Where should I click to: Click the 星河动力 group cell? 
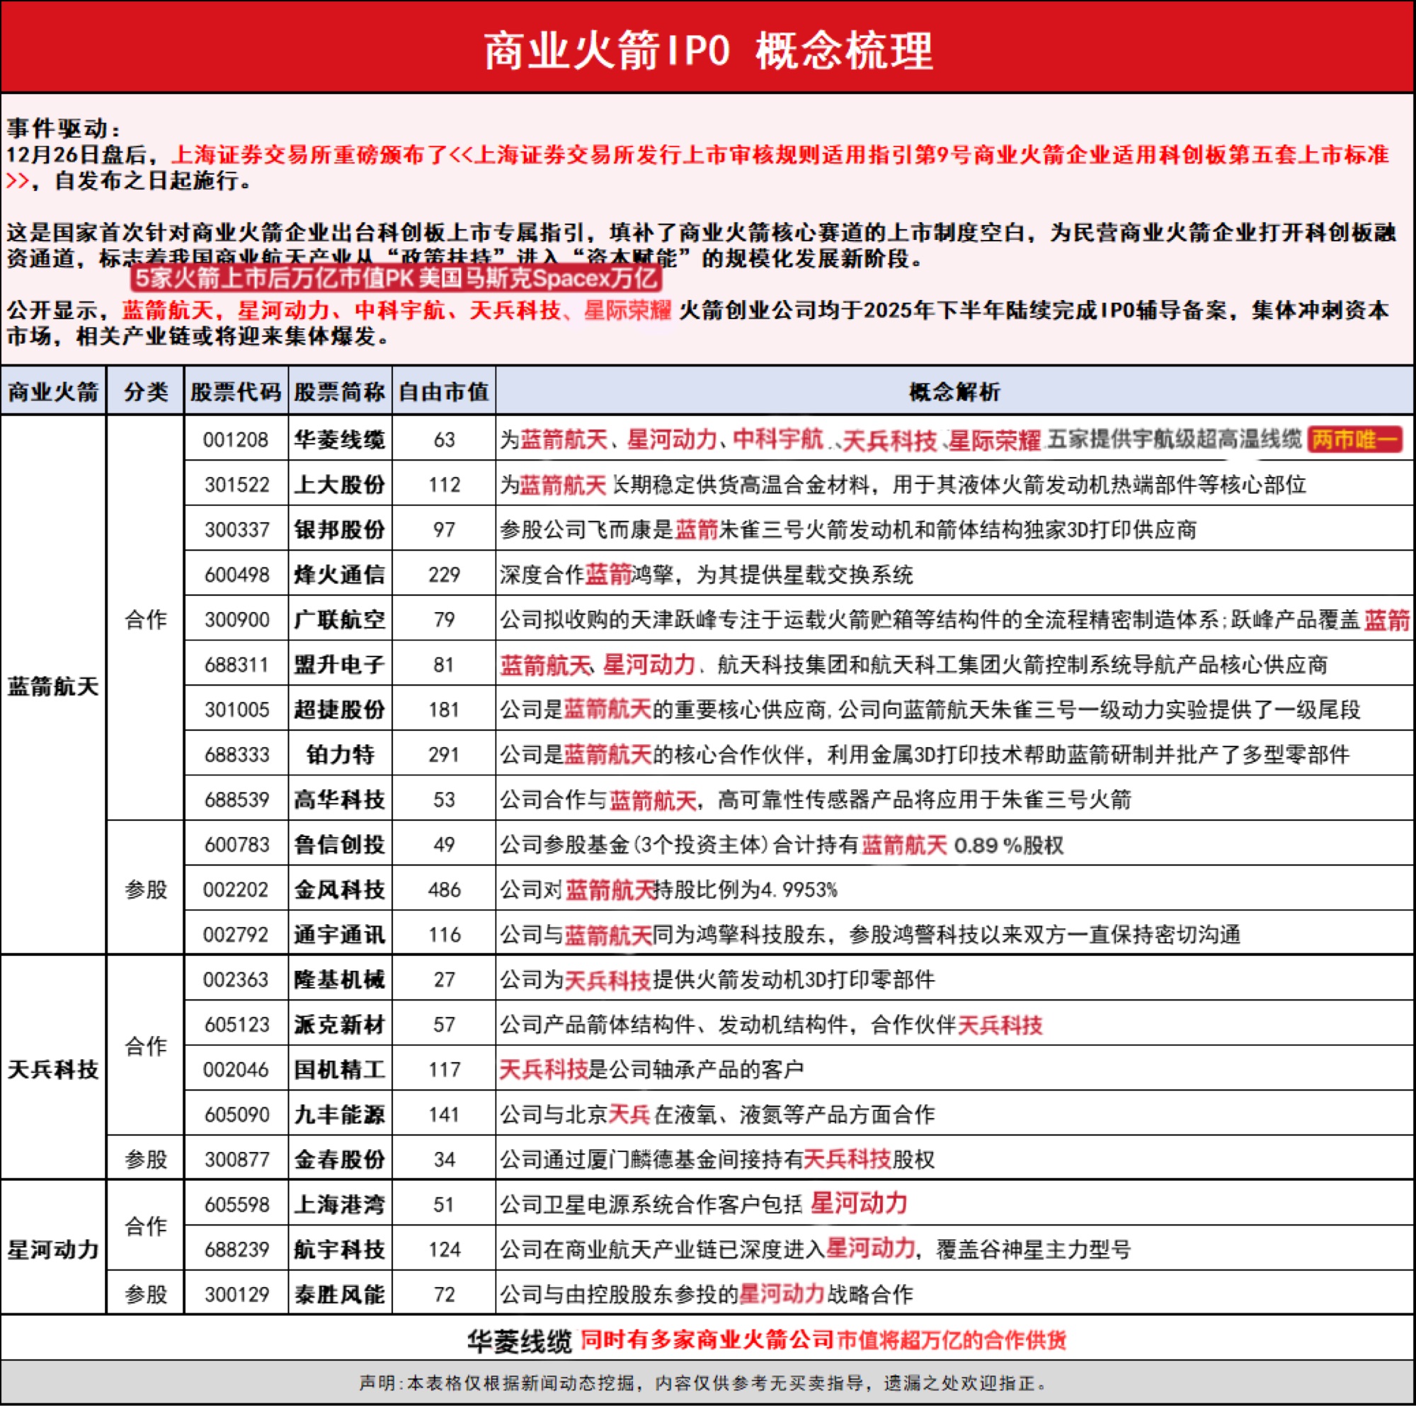[53, 1249]
